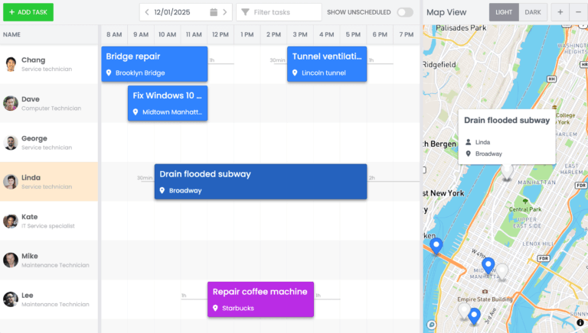This screenshot has height=333, width=588.
Task: Click the filter funnel icon
Action: pos(245,12)
